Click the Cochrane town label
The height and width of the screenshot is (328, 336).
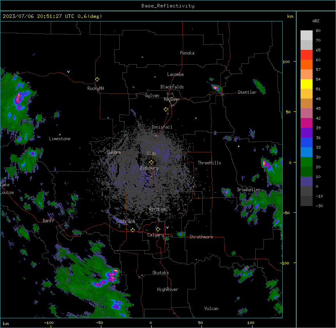click(126, 221)
